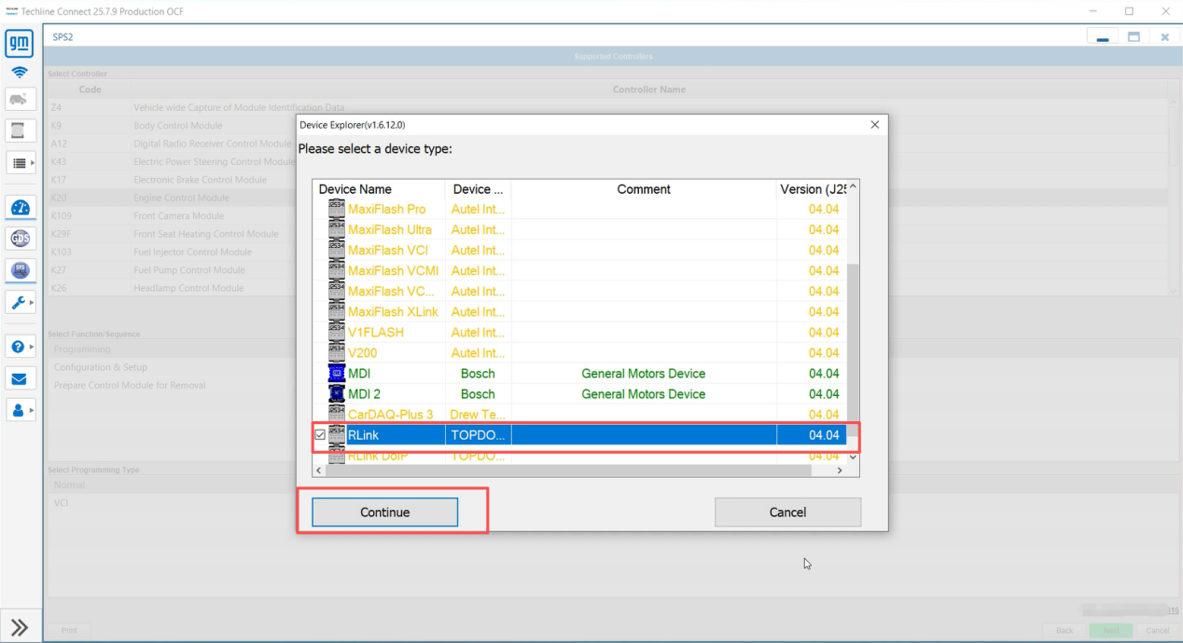Image resolution: width=1183 pixels, height=643 pixels.
Task: Open the dashboard gauge icon in sidebar
Action: tap(20, 207)
